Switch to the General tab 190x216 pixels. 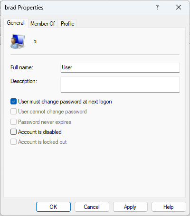coord(16,23)
